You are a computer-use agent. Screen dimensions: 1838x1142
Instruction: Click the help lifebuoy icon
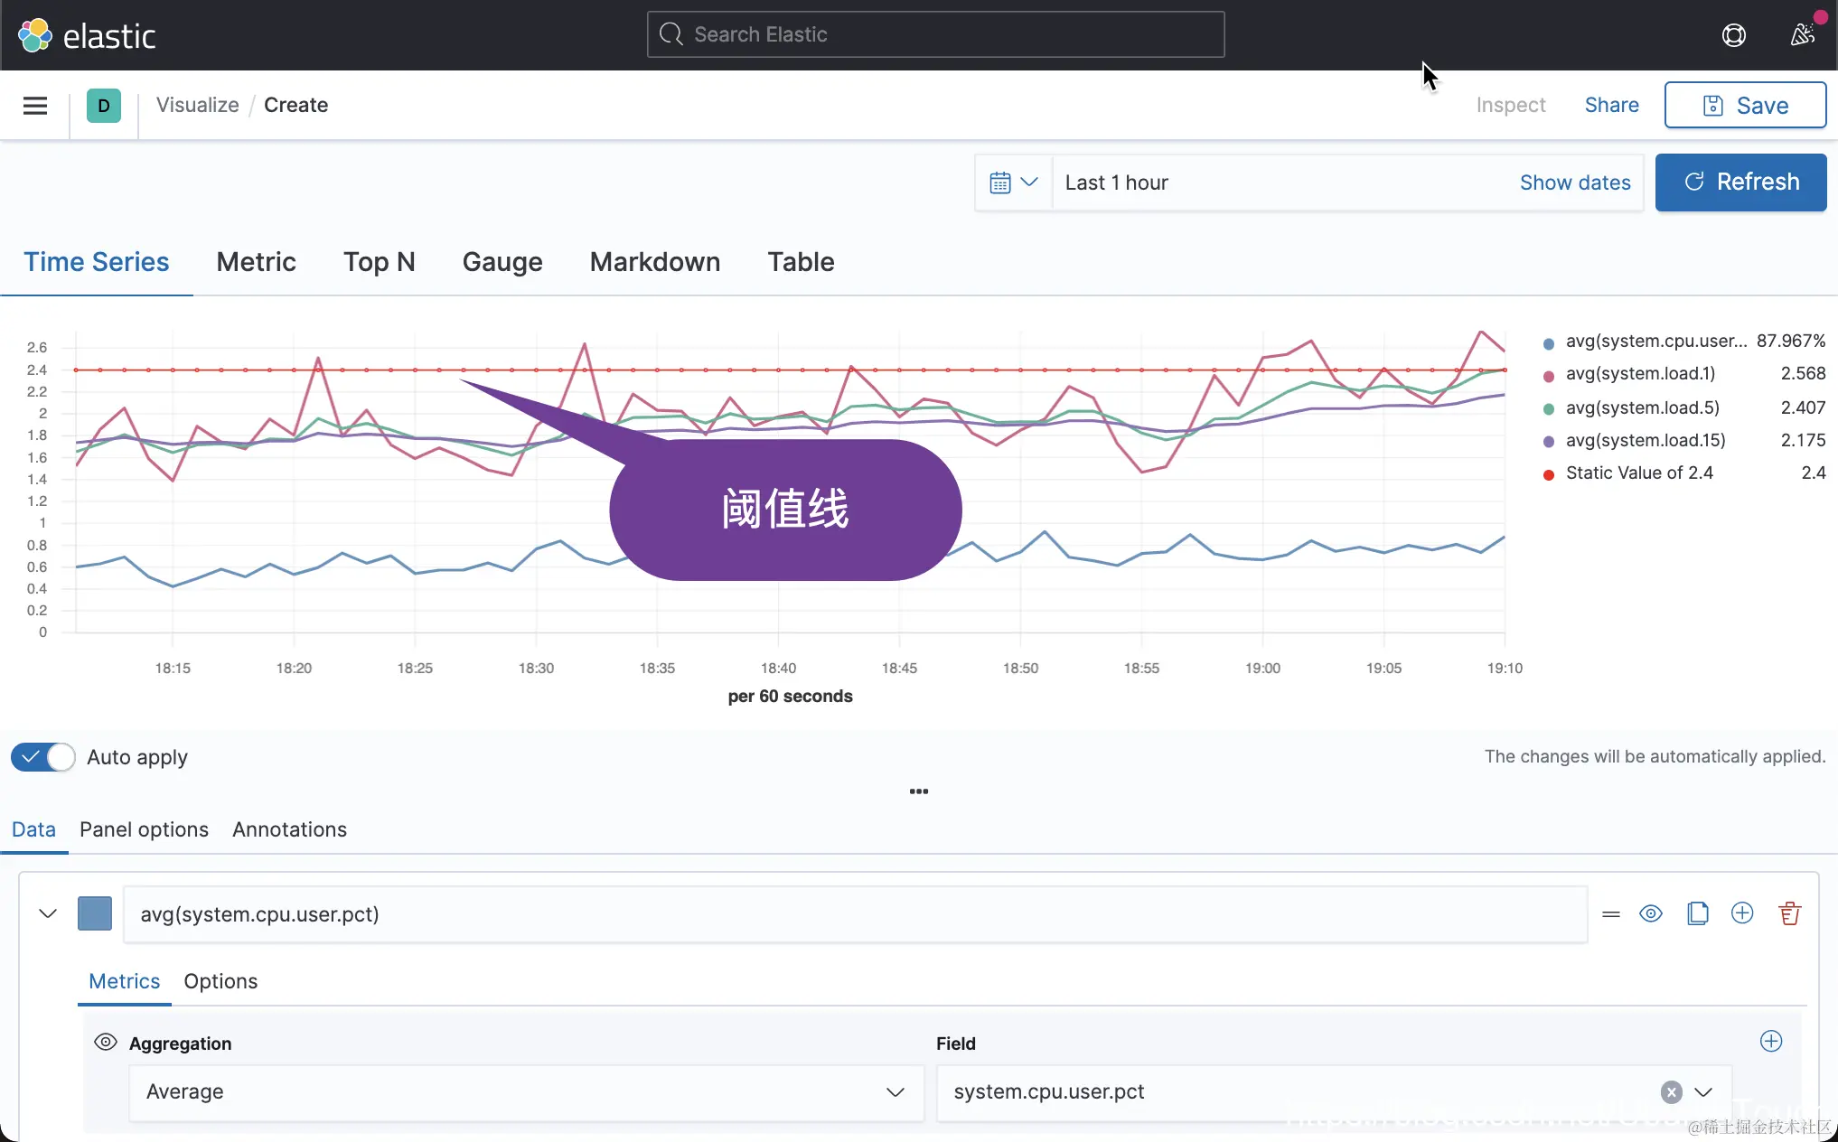tap(1733, 35)
